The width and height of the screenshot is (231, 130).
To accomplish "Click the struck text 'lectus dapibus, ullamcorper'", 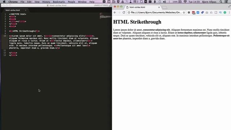I will point(192,33).
